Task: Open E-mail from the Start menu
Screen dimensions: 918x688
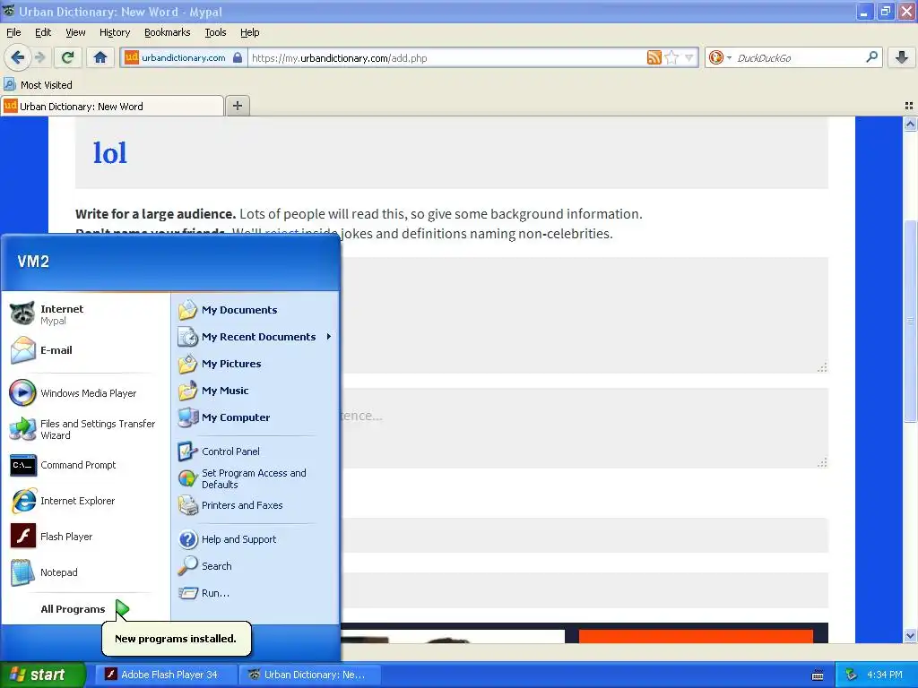Action: coord(85,350)
